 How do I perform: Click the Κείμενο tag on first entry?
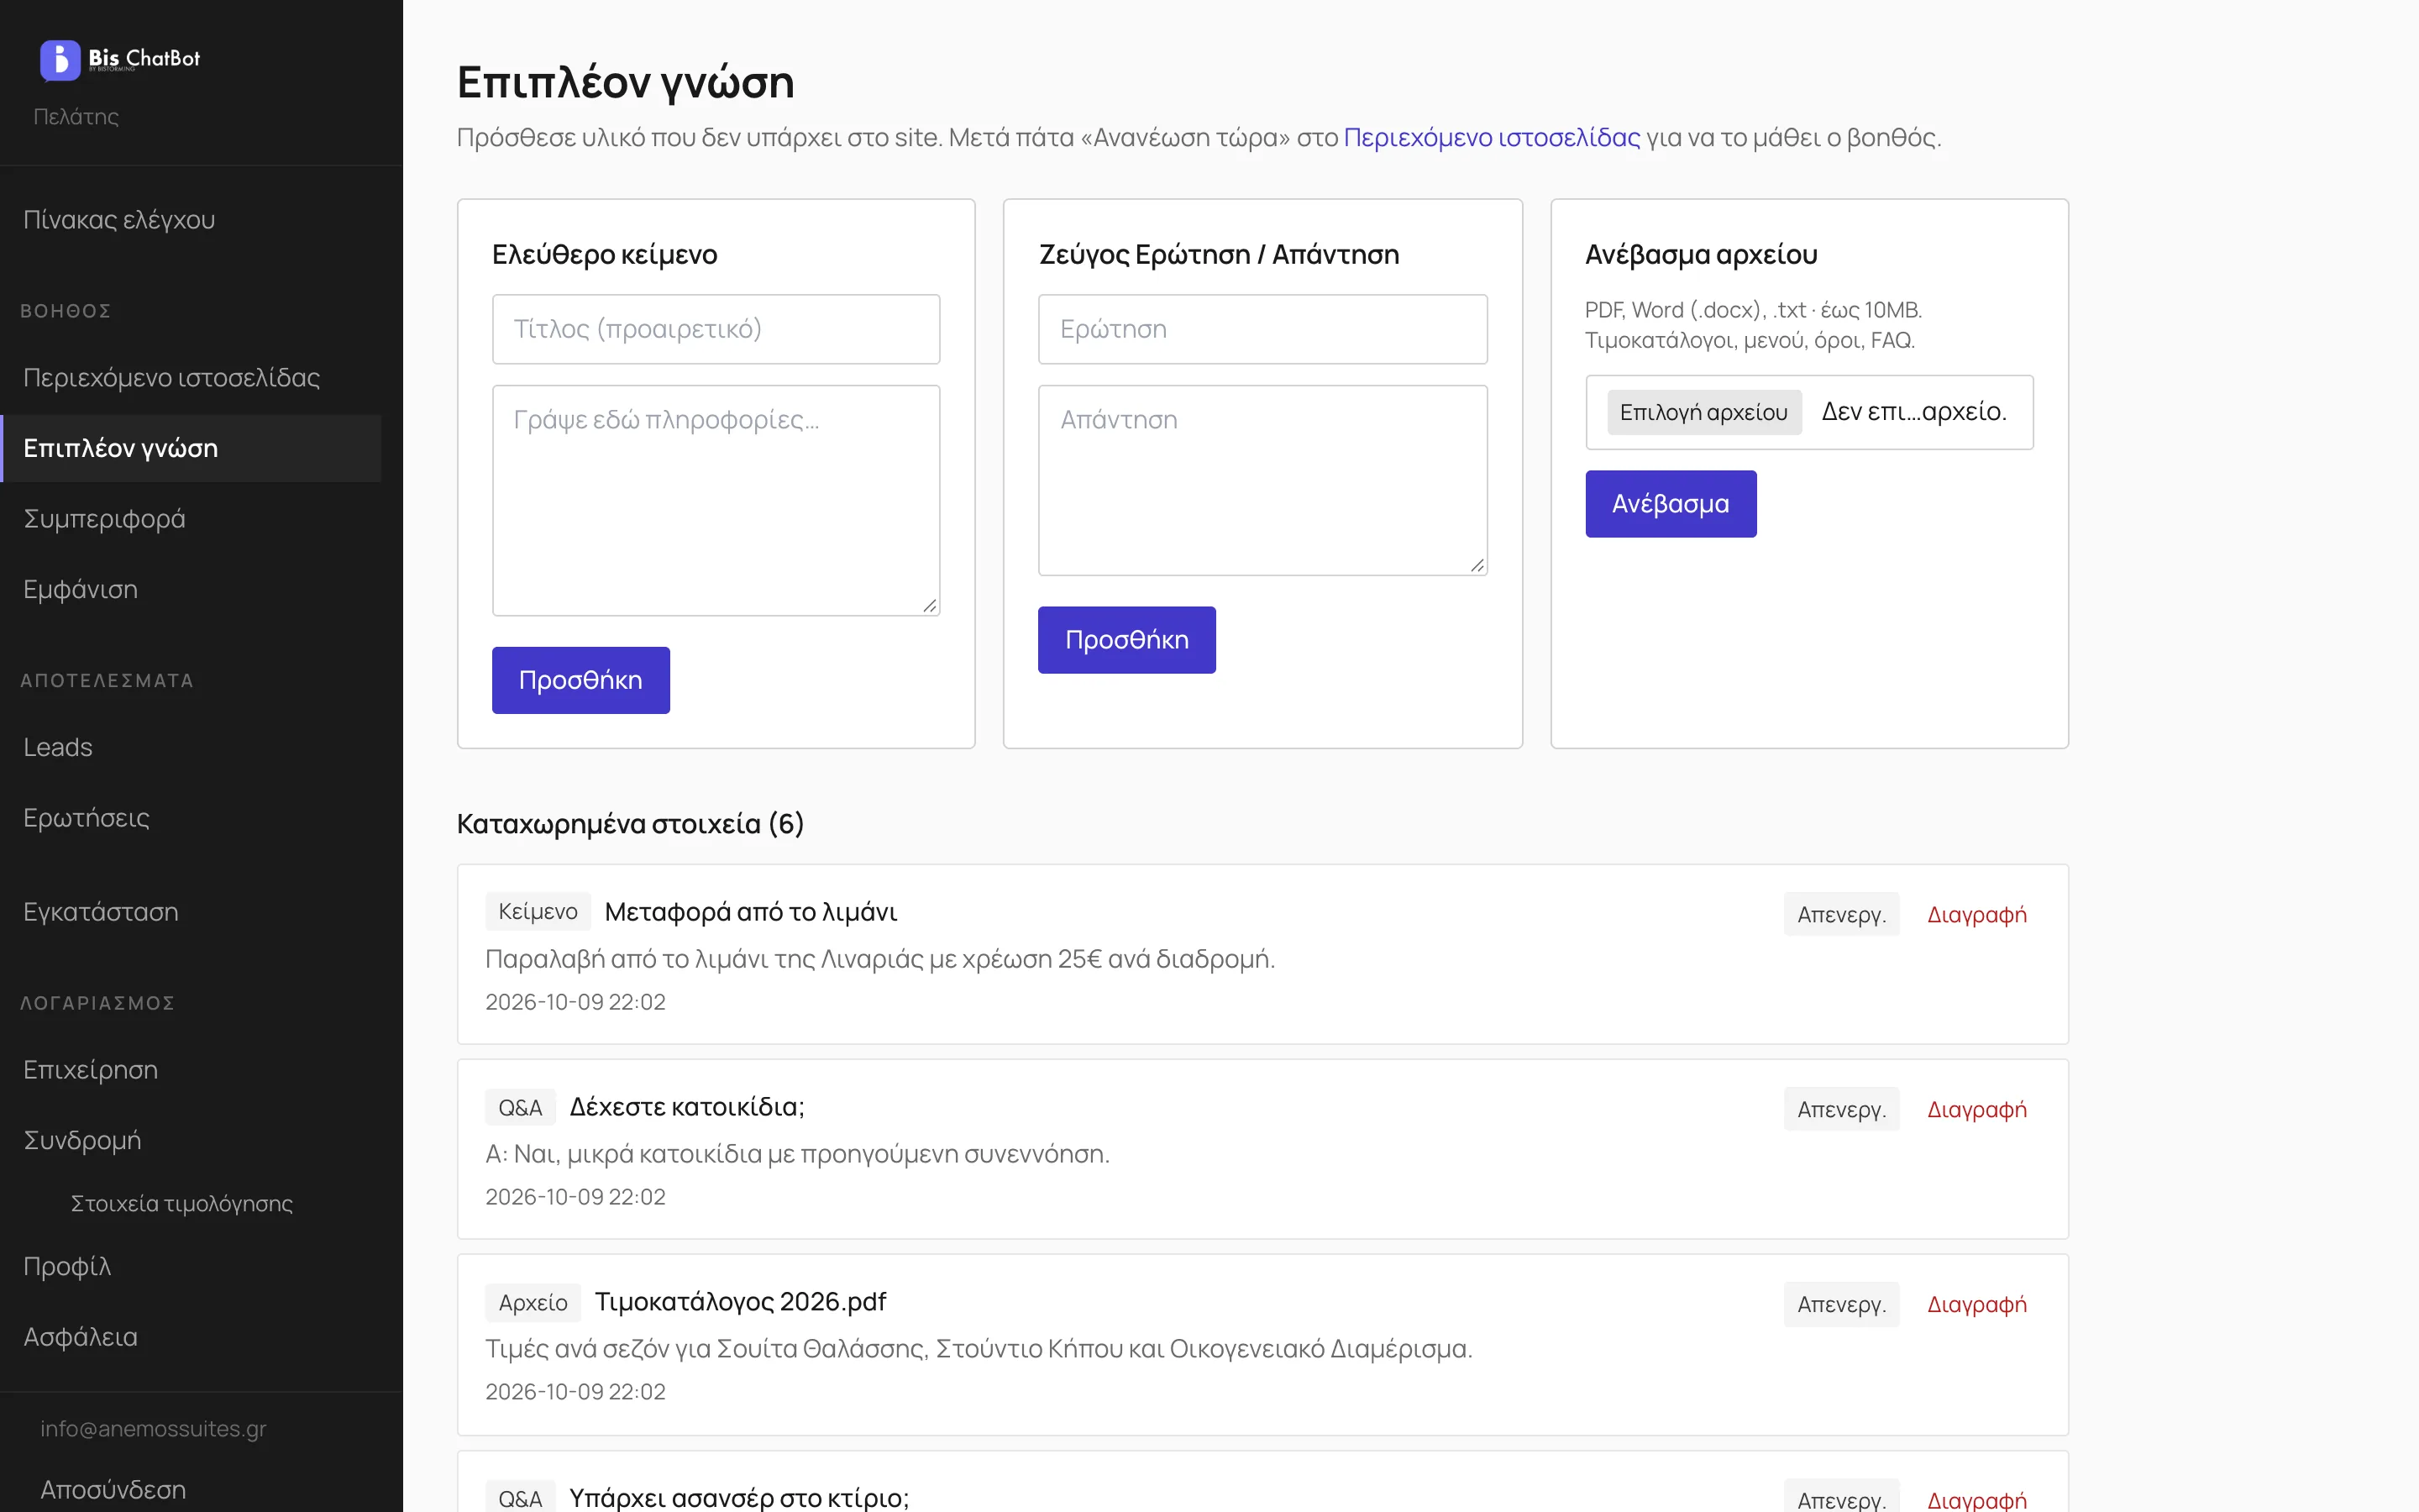(x=538, y=911)
